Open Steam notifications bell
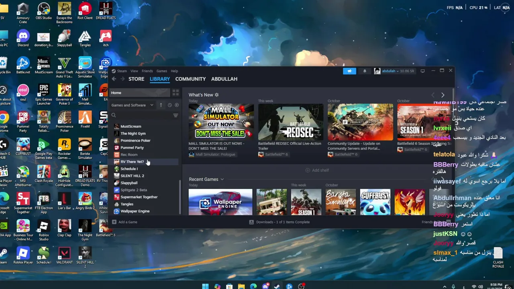Screen dimensions: 514x289 tap(365, 71)
